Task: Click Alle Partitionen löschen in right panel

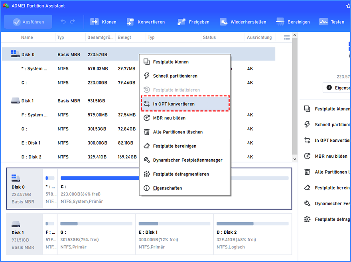Action: coord(327,172)
